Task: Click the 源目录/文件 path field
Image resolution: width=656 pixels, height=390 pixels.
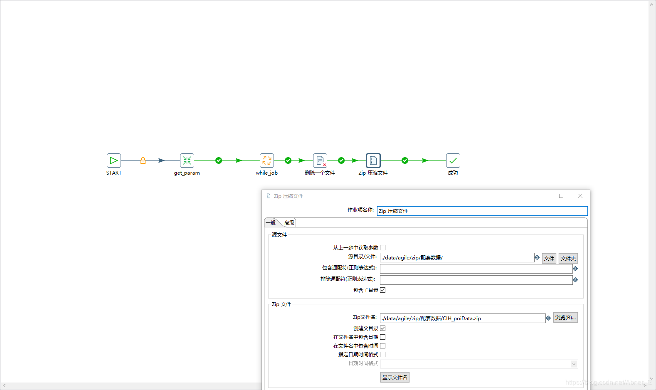Action: click(x=457, y=257)
